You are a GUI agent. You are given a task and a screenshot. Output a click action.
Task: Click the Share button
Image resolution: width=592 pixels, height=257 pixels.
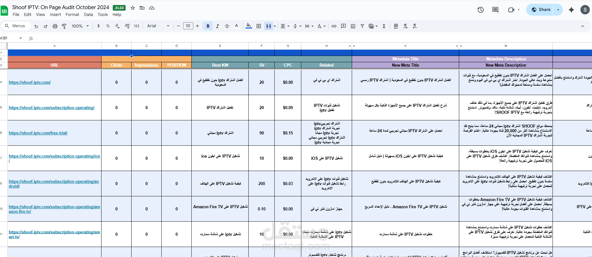pos(540,10)
